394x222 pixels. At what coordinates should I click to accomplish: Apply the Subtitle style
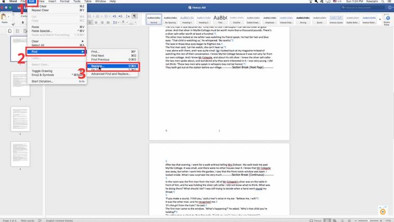click(237, 19)
